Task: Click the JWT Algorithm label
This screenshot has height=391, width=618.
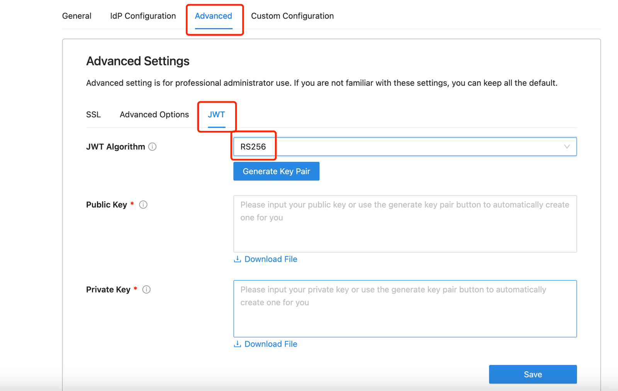Action: click(x=115, y=147)
